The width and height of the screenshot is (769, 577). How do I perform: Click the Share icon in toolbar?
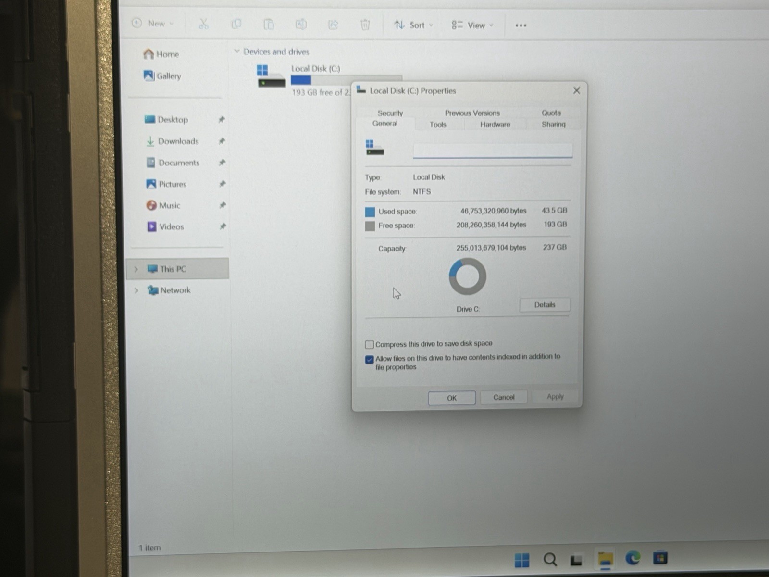333,25
